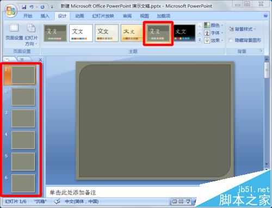Save the presentation from quick access toolbar
Image resolution: width=272 pixels, height=208 pixels.
24,7
